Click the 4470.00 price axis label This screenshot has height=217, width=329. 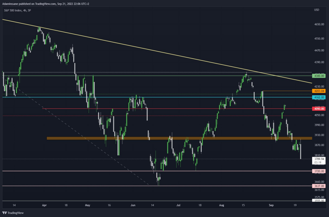(319, 50)
